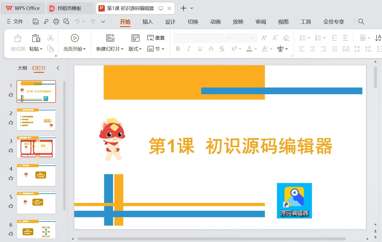Apply superscript formatting with the X² icon

234,49
